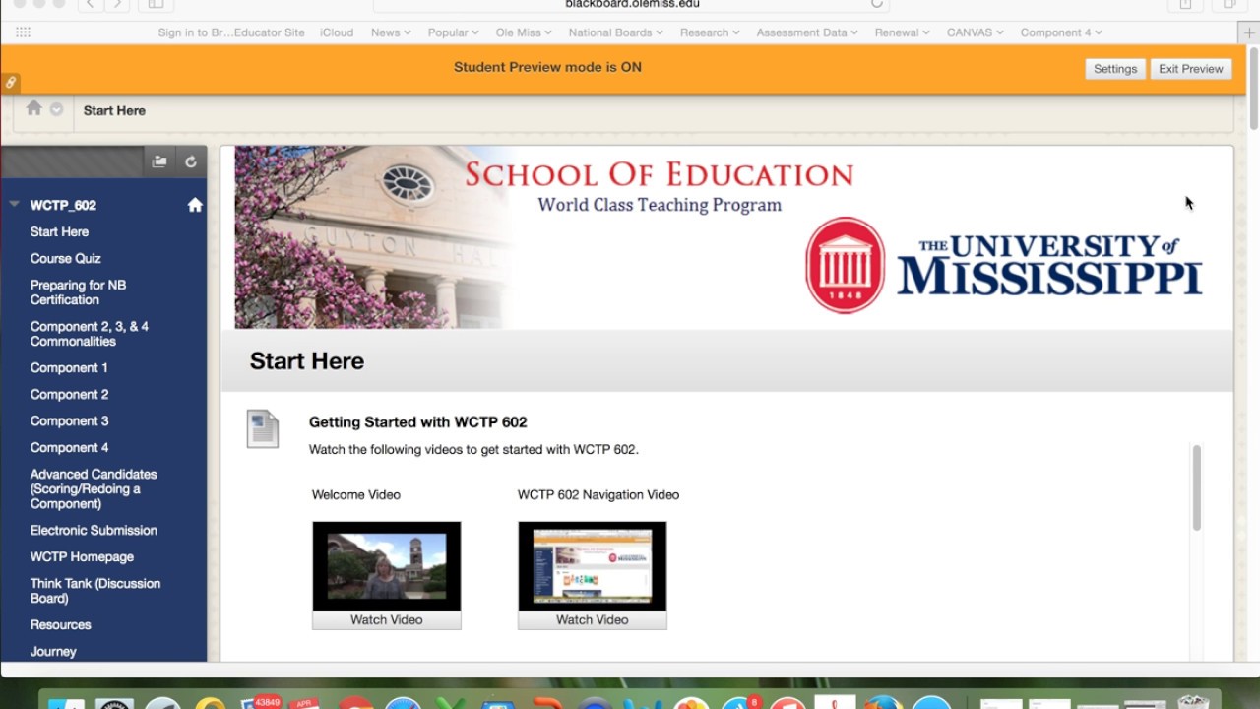Click the Welcome Video thumbnail
Image resolution: width=1260 pixels, height=709 pixels.
tap(387, 566)
